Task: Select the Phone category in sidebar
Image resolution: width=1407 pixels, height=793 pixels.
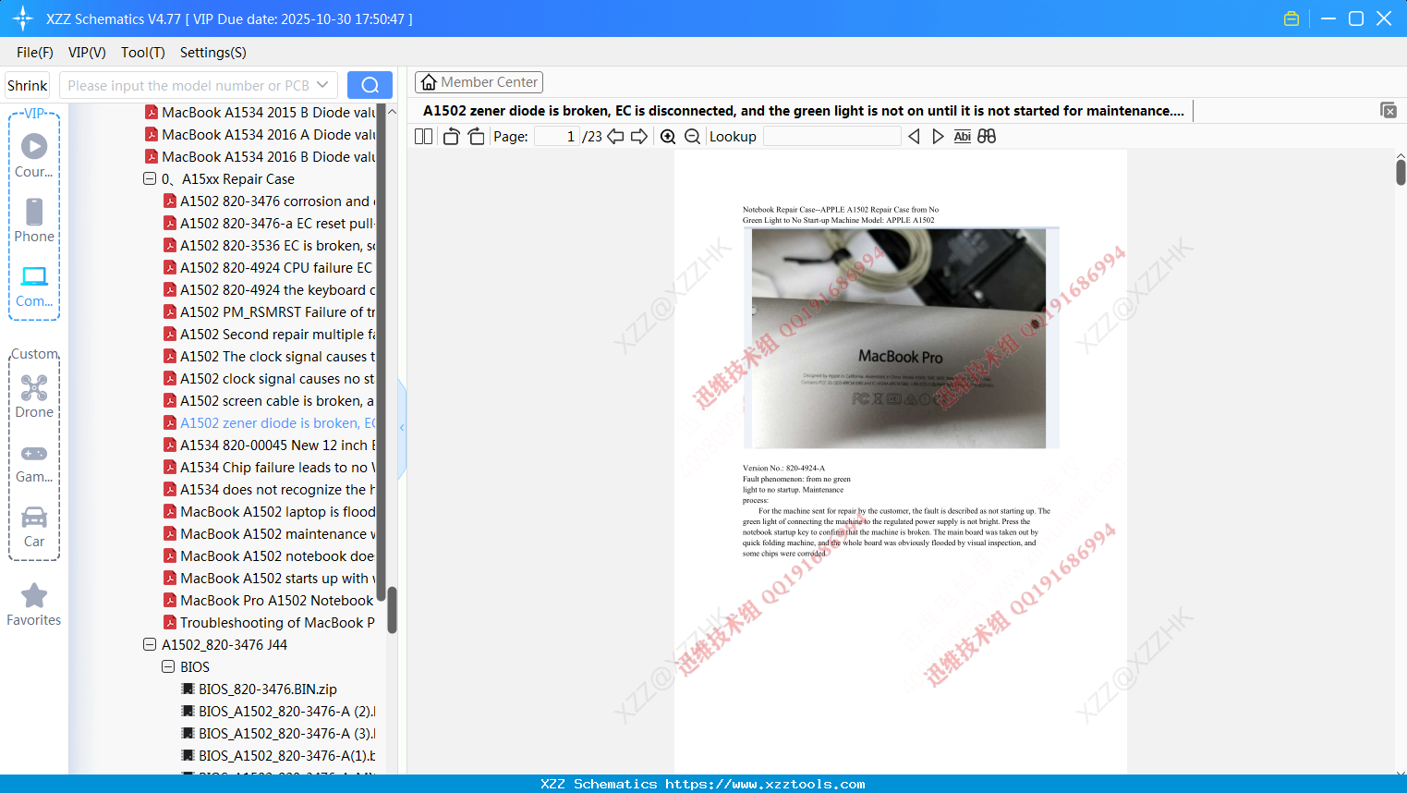Action: point(34,220)
